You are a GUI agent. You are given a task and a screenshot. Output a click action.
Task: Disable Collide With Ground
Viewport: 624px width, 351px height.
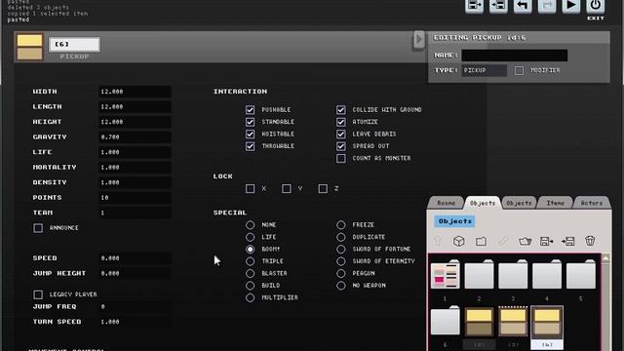[340, 109]
